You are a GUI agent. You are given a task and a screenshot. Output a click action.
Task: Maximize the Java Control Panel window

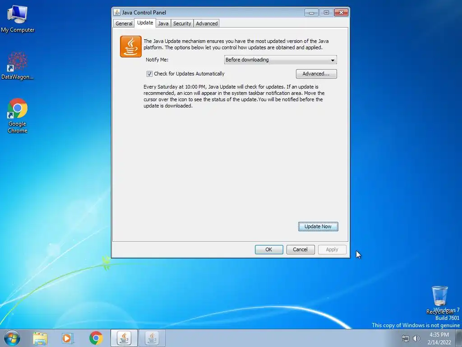click(326, 12)
